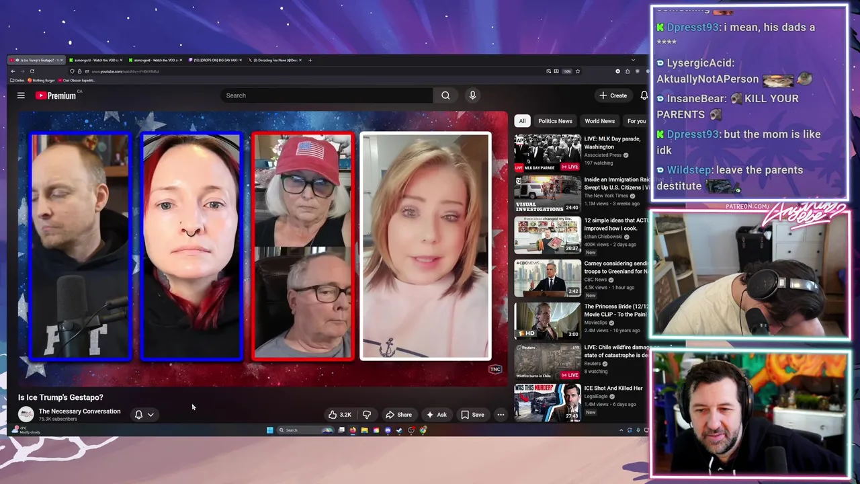Bookmark page with star icon in address bar

pyautogui.click(x=577, y=71)
